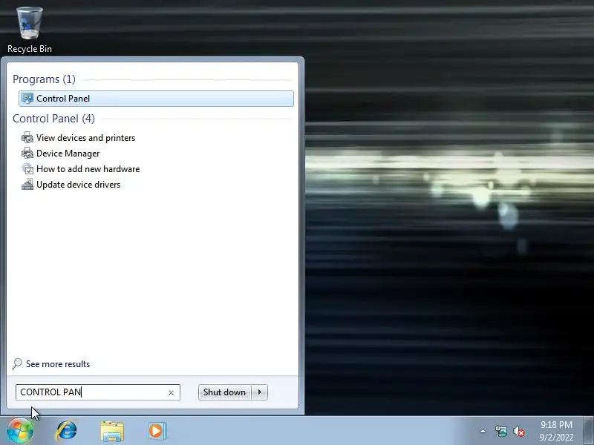Launch Internet Explorer from taskbar
594x445 pixels.
pos(66,431)
